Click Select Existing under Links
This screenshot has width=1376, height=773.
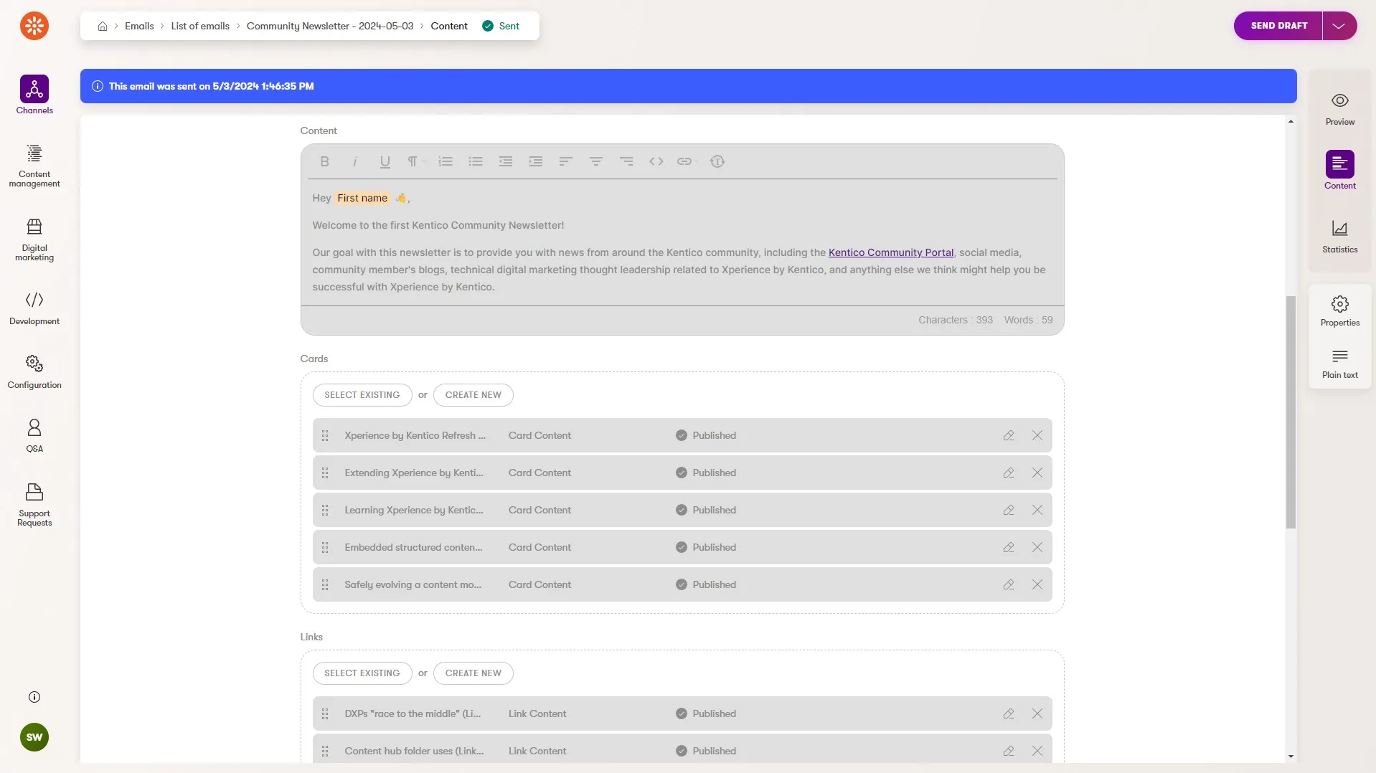pos(362,673)
